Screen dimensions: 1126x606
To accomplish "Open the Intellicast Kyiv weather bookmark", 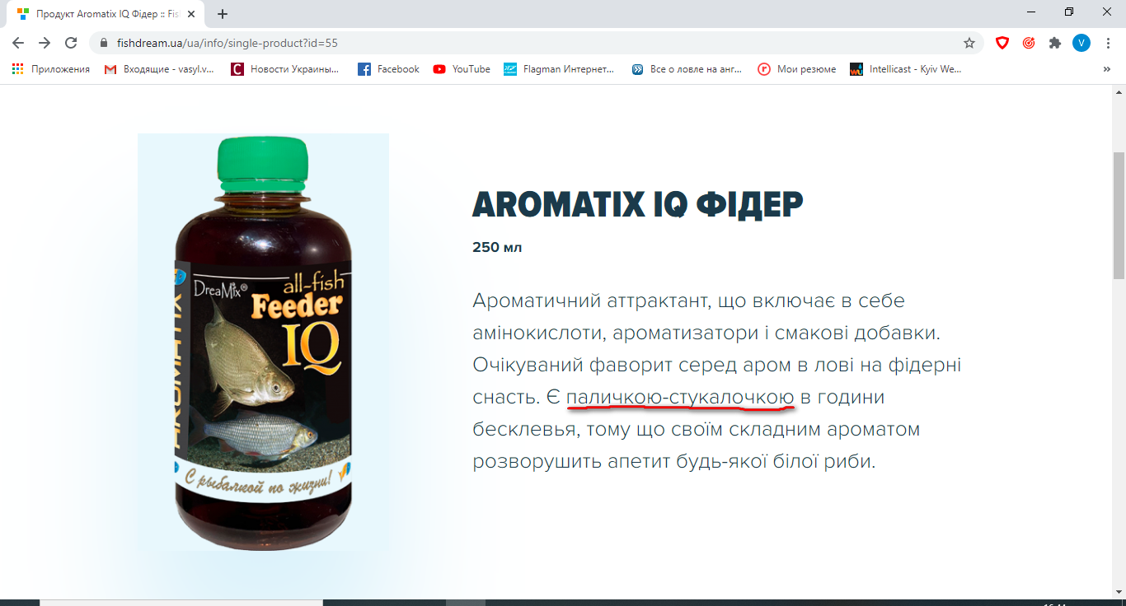I will click(906, 69).
